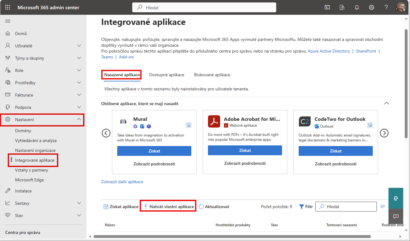This screenshot has height=241, width=410.
Task: Click the document download icon in header
Action: coord(342,7)
